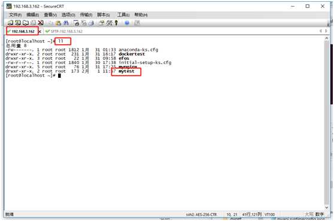Click the Quick Connect toolbar icon
Image resolution: width=334 pixels, height=221 pixels.
tap(18, 23)
